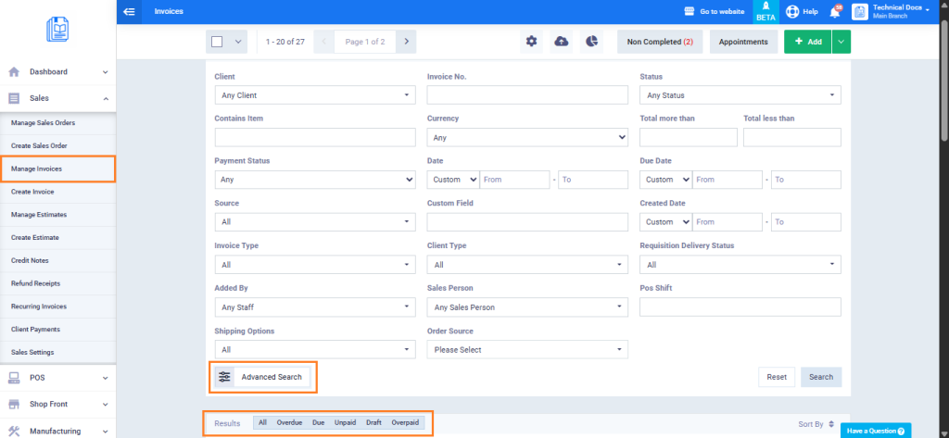Open the Appointments button

[x=743, y=42]
